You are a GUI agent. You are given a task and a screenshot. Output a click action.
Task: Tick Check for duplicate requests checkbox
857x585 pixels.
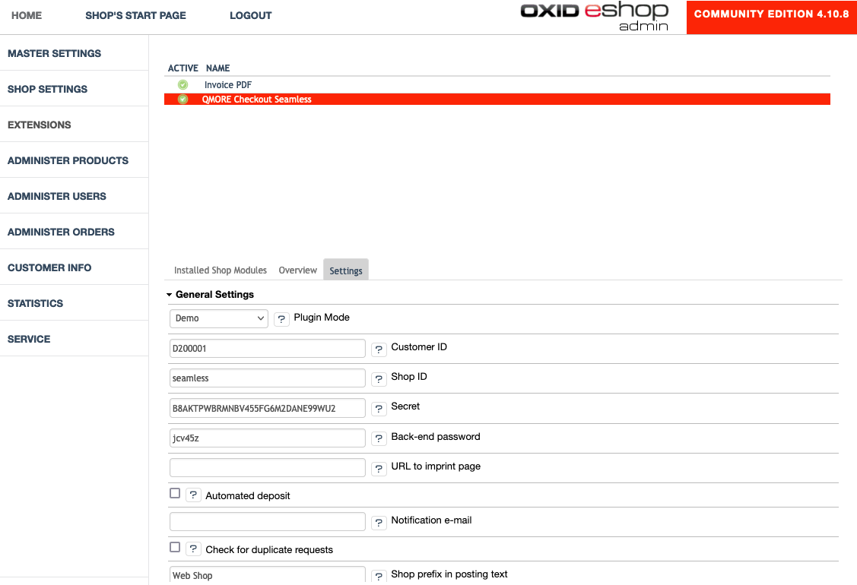pos(175,547)
